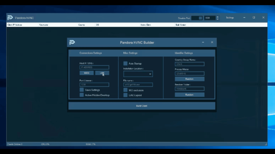Click the Random Folder input field
The image size is (275, 154).
click(x=190, y=89)
